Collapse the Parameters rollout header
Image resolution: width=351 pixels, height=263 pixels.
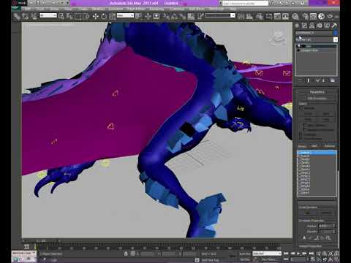317,92
